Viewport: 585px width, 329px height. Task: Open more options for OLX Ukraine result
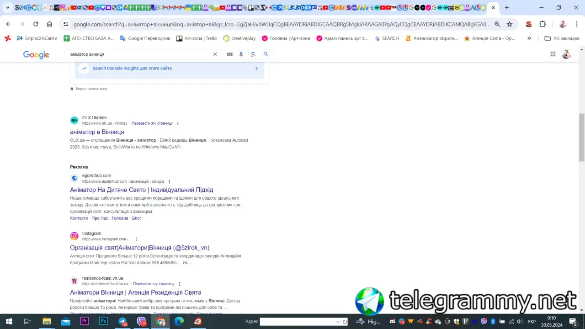tap(178, 123)
